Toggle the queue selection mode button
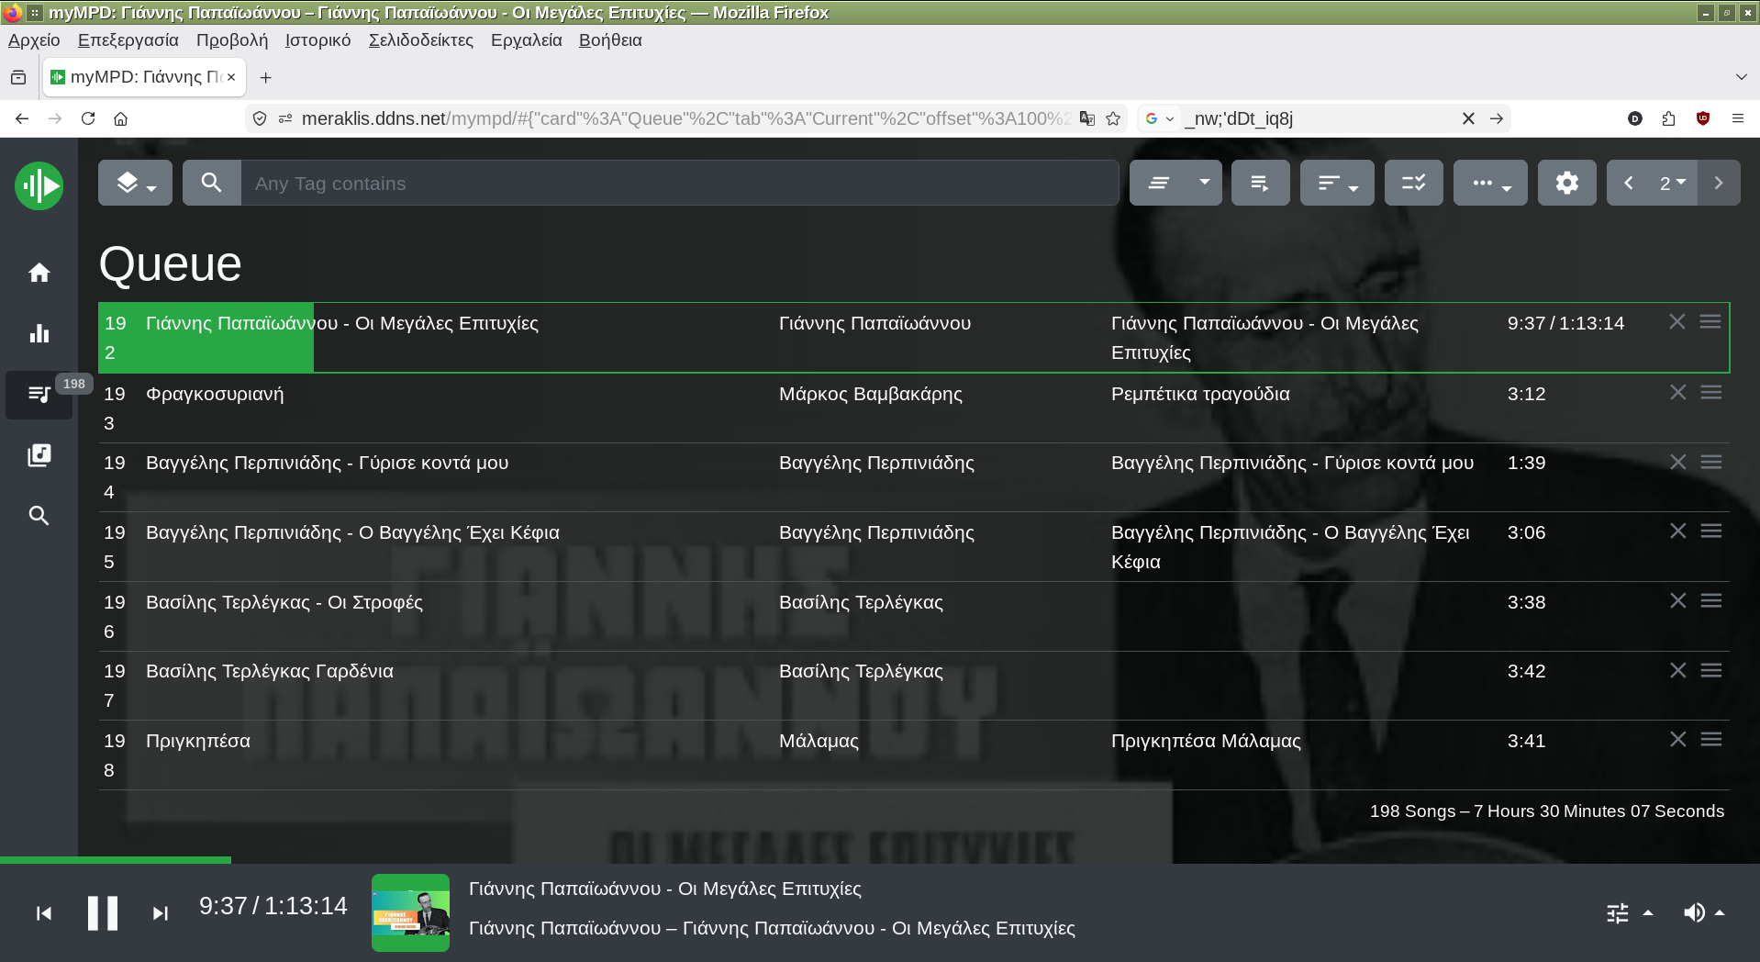Image resolution: width=1760 pixels, height=962 pixels. (x=1413, y=183)
